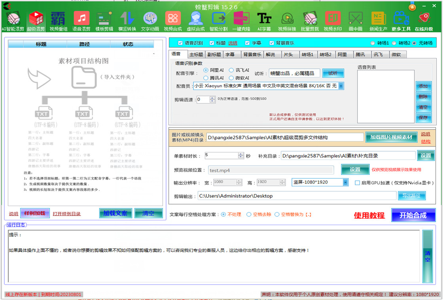The width and height of the screenshot is (443, 300).
Task: Click the gold medal icon in the title bar
Action: 412,7
